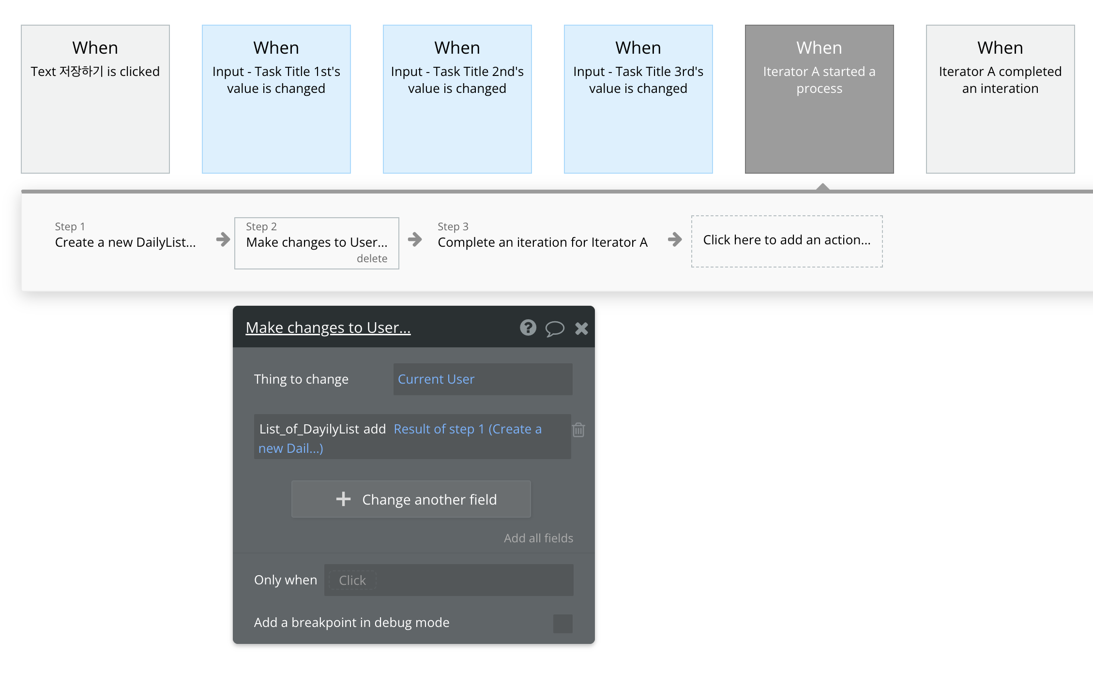Select Task Title 2nd's value changed event
The width and height of the screenshot is (1093, 686).
(x=457, y=99)
